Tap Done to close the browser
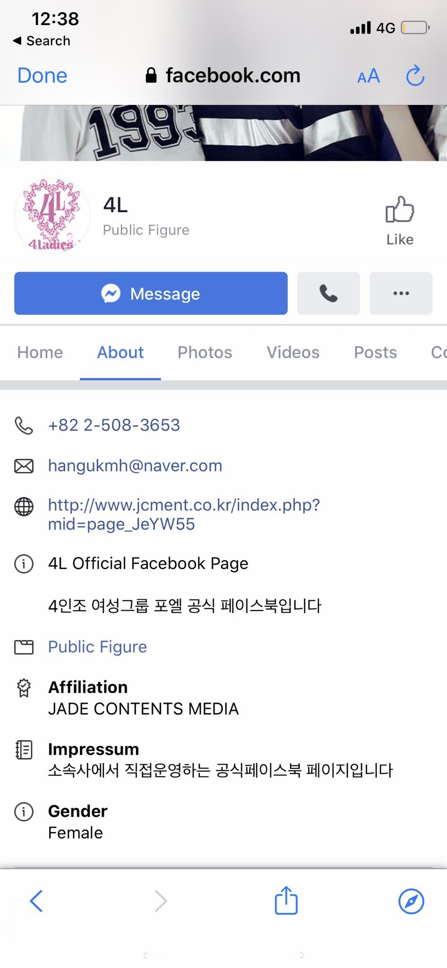The image size is (447, 968). click(x=43, y=76)
